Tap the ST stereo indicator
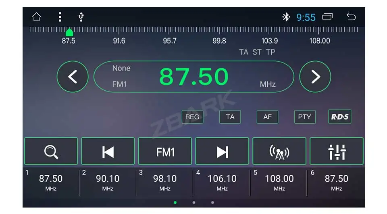 click(257, 52)
